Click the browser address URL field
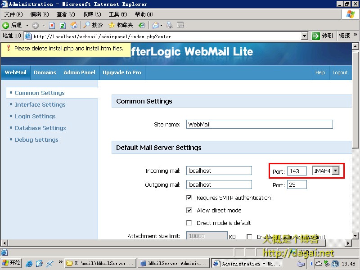Image resolution: width=360 pixels, height=270 pixels. 166,36
